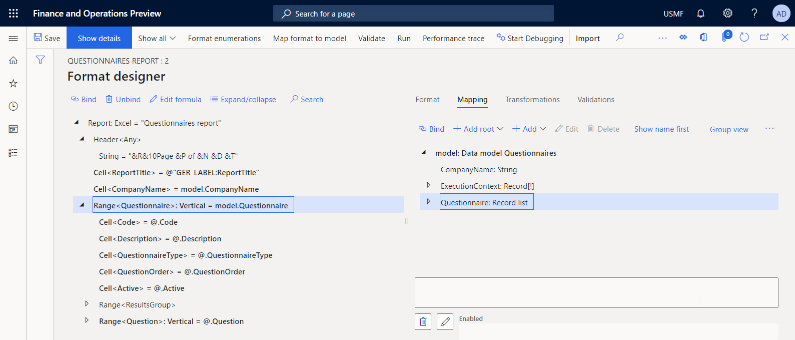Open more options ellipsis in action pane

tap(662, 38)
